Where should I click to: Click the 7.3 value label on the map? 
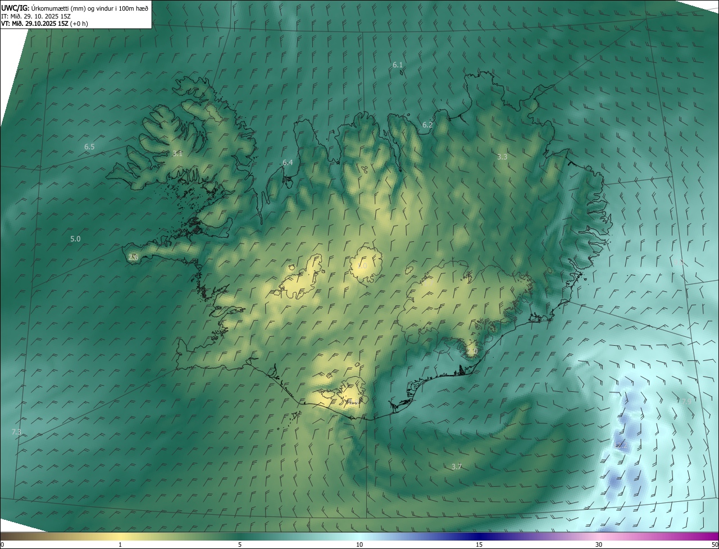click(x=16, y=432)
